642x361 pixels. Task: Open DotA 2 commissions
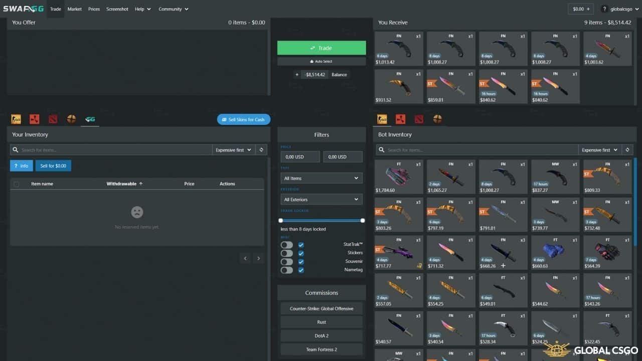pos(322,335)
